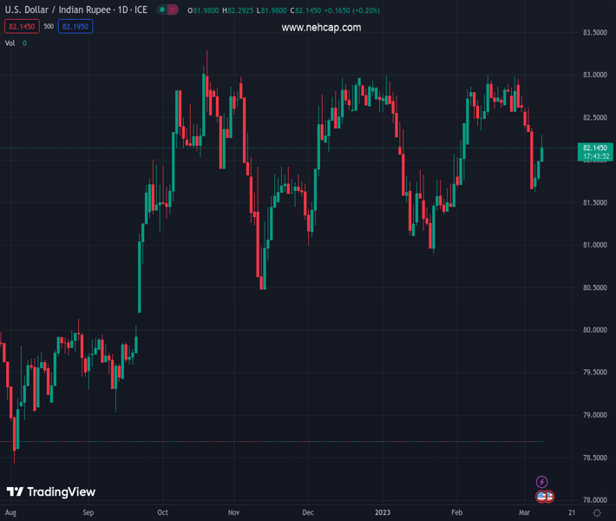Viewport: 616px width, 521px height.
Task: Click the 500 quantity field
Action: (x=49, y=26)
